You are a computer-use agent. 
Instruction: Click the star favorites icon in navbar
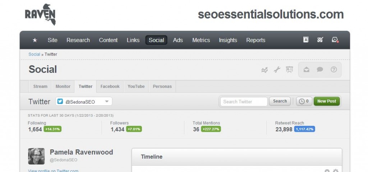coord(35,40)
